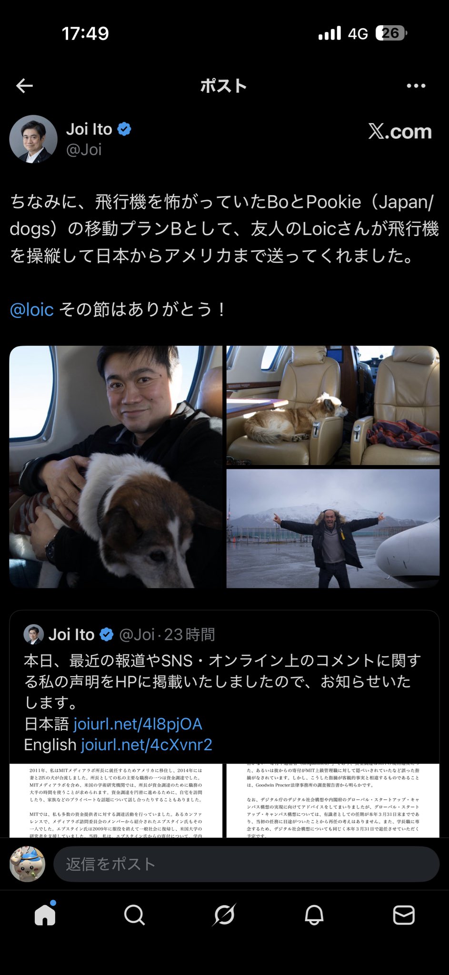Open the three-dot more options menu

pos(416,86)
